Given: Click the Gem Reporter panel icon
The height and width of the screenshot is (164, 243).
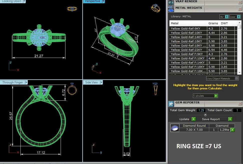Looking at the screenshot, I should [x=171, y=104].
